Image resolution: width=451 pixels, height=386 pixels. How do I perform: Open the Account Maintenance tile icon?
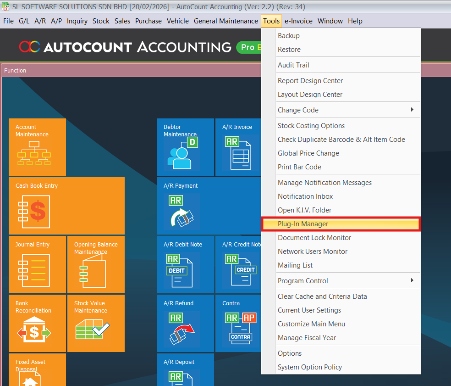33,153
